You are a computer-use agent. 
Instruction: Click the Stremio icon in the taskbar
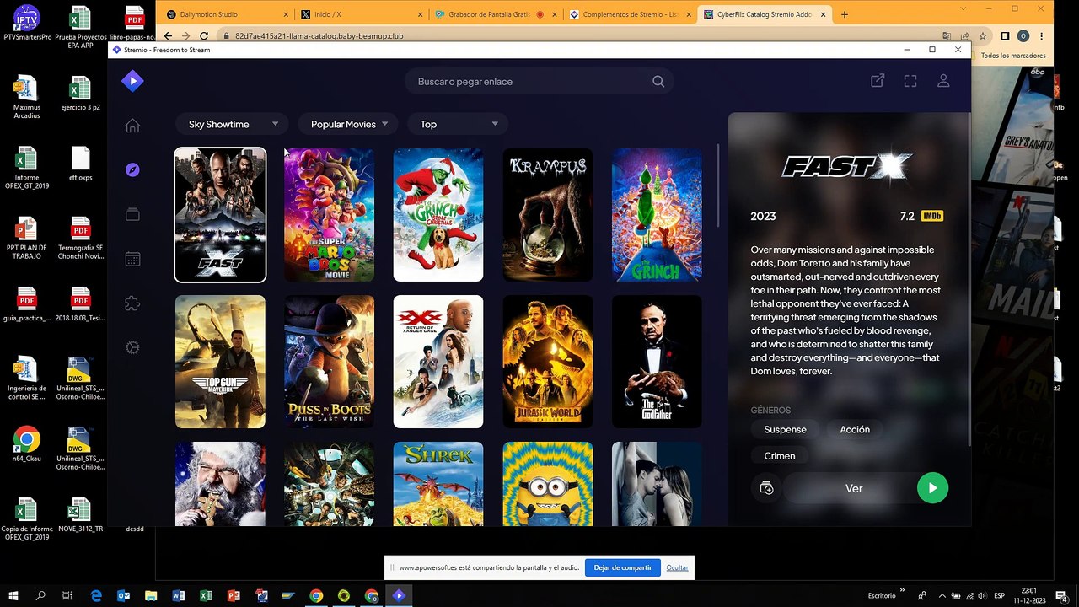tap(399, 595)
